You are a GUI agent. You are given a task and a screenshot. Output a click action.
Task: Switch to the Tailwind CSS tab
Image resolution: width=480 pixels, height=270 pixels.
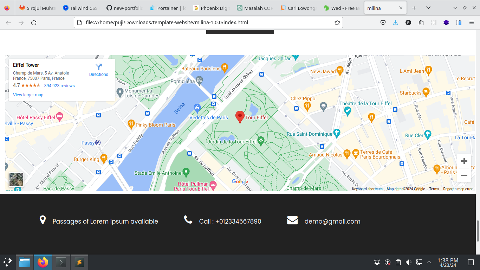click(80, 8)
